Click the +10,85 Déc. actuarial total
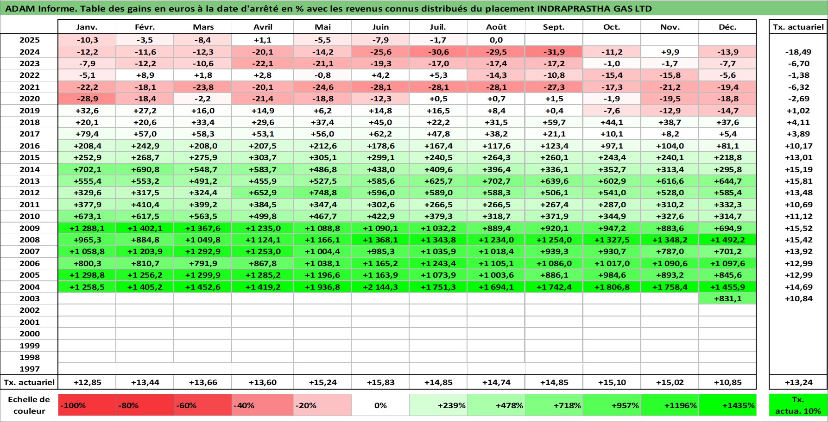This screenshot has width=828, height=422. (727, 382)
